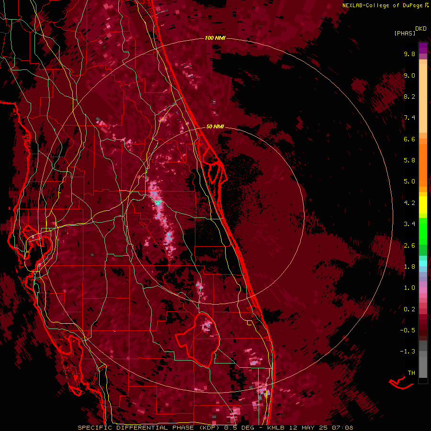Click the KMLB radar site identifier

275,428
